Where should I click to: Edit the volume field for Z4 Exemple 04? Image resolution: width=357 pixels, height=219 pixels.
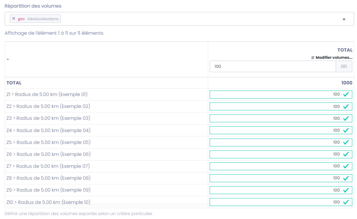pyautogui.click(x=272, y=130)
